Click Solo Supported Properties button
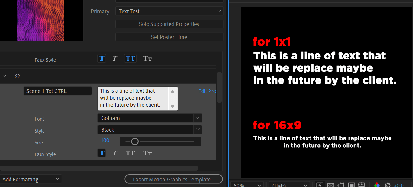 click(169, 24)
